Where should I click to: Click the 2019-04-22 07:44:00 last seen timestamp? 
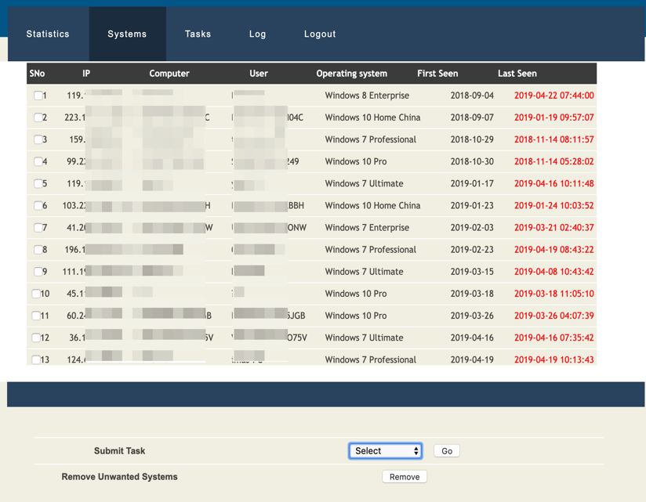553,96
